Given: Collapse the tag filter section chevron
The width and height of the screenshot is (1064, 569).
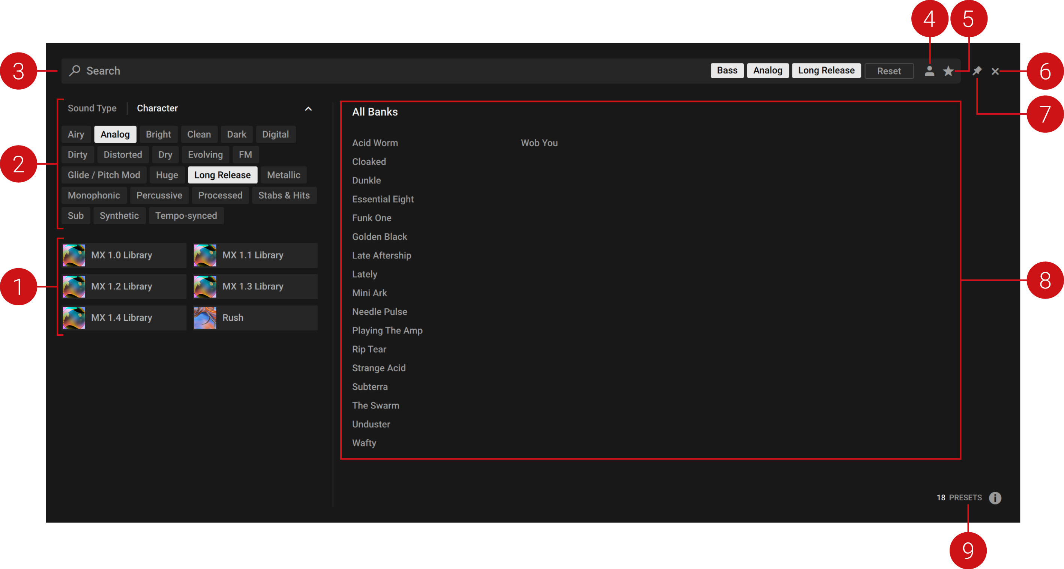Looking at the screenshot, I should (308, 109).
